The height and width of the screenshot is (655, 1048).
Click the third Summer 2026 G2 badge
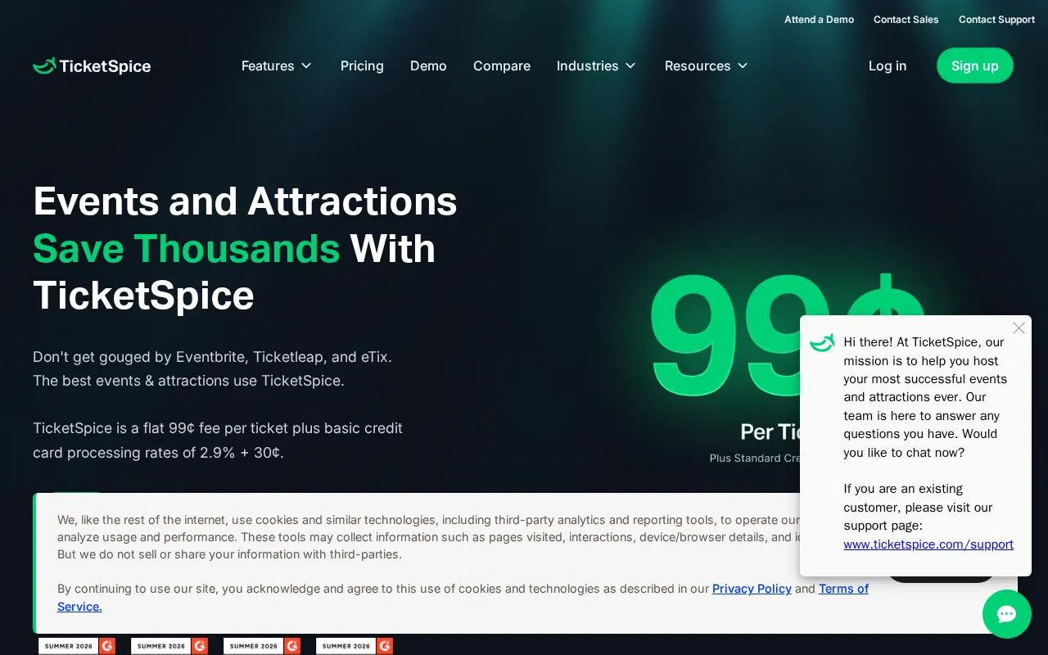[262, 646]
